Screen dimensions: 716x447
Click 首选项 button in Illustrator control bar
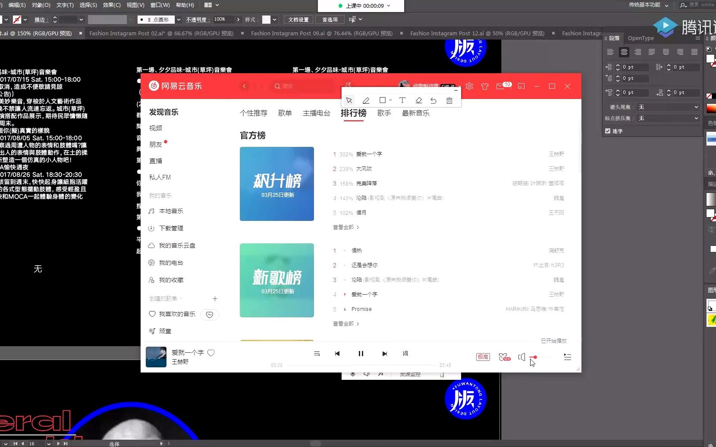[x=330, y=19]
